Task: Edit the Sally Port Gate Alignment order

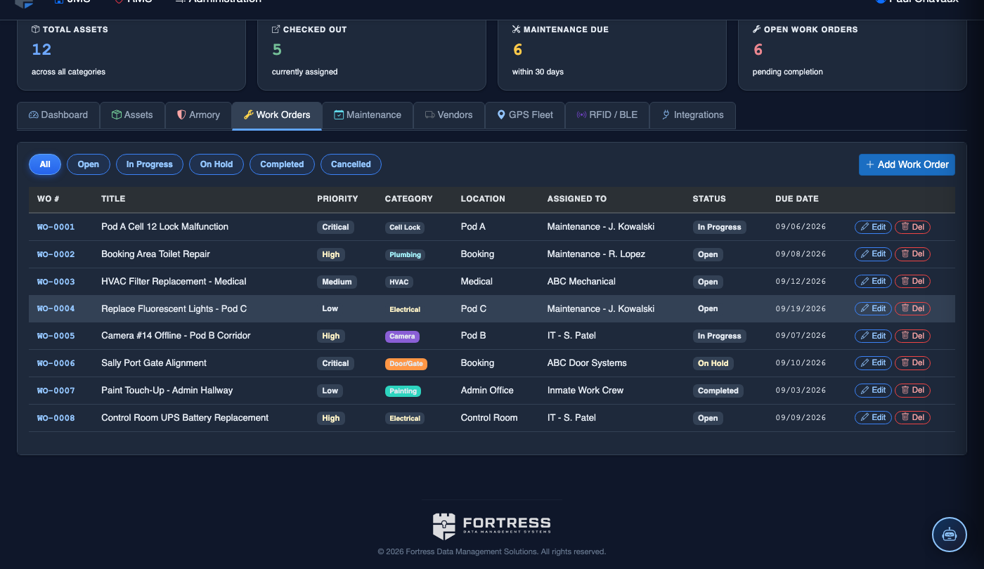Action: point(873,363)
